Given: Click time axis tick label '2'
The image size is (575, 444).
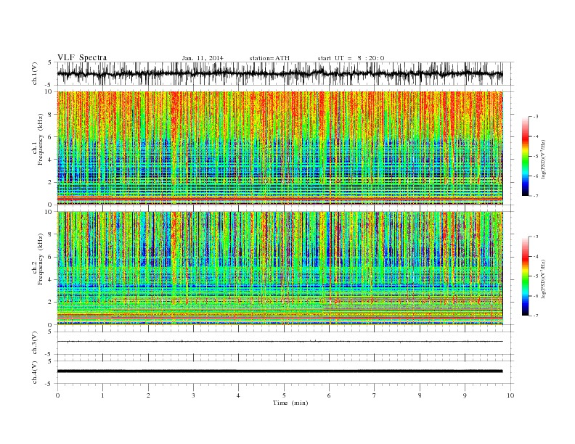Looking at the screenshot, I should (148, 395).
